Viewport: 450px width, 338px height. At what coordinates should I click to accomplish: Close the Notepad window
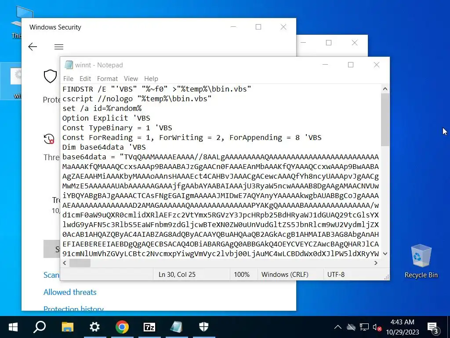377,65
